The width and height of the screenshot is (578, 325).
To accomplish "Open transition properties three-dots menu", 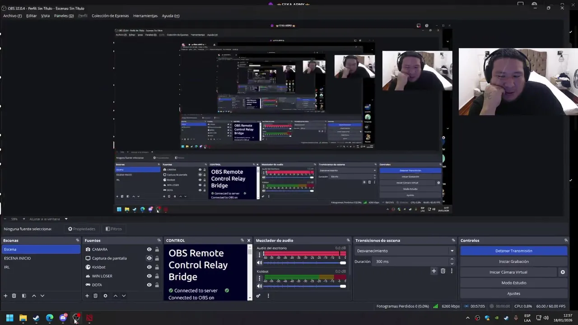I will click(452, 271).
